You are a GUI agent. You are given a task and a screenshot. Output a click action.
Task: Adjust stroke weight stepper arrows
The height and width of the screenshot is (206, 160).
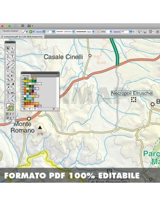coord(44,32)
